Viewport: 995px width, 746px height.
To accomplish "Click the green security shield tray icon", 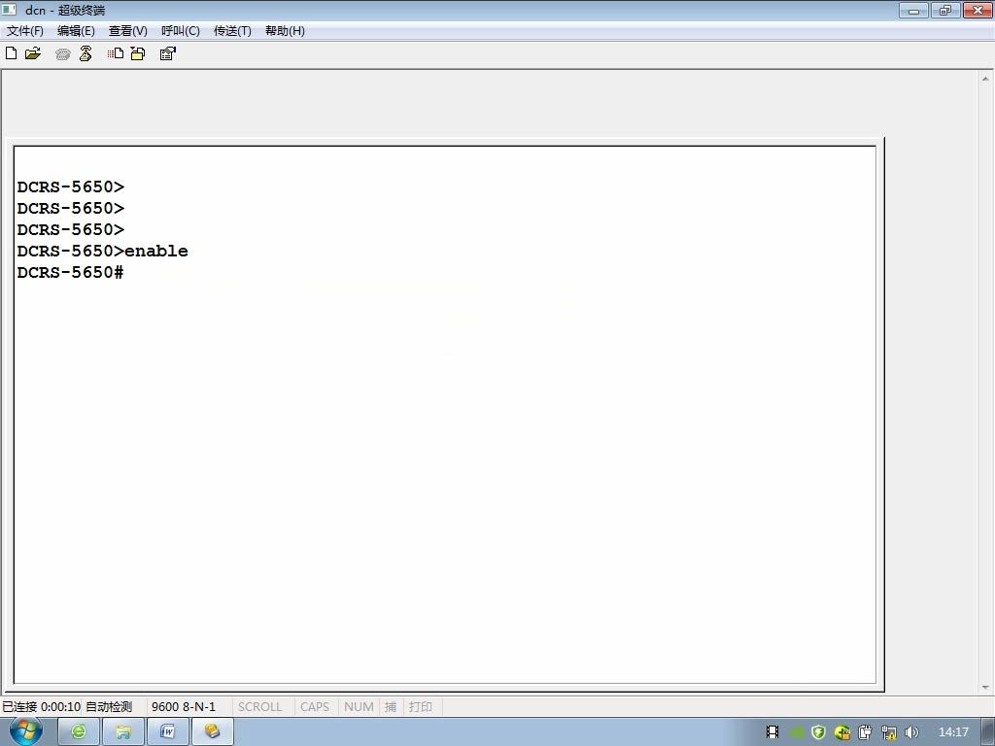I will (818, 732).
